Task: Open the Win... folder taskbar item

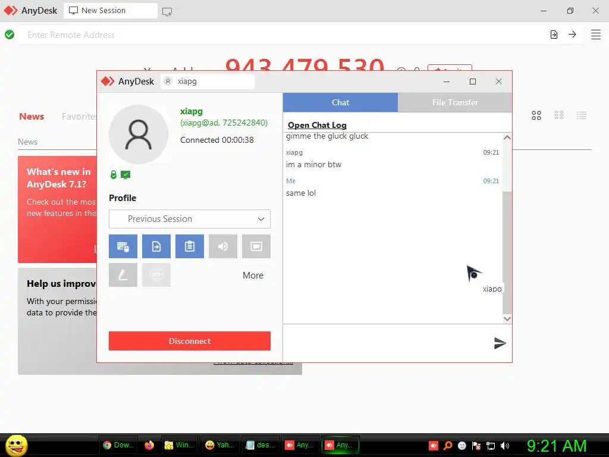Action: [179, 445]
